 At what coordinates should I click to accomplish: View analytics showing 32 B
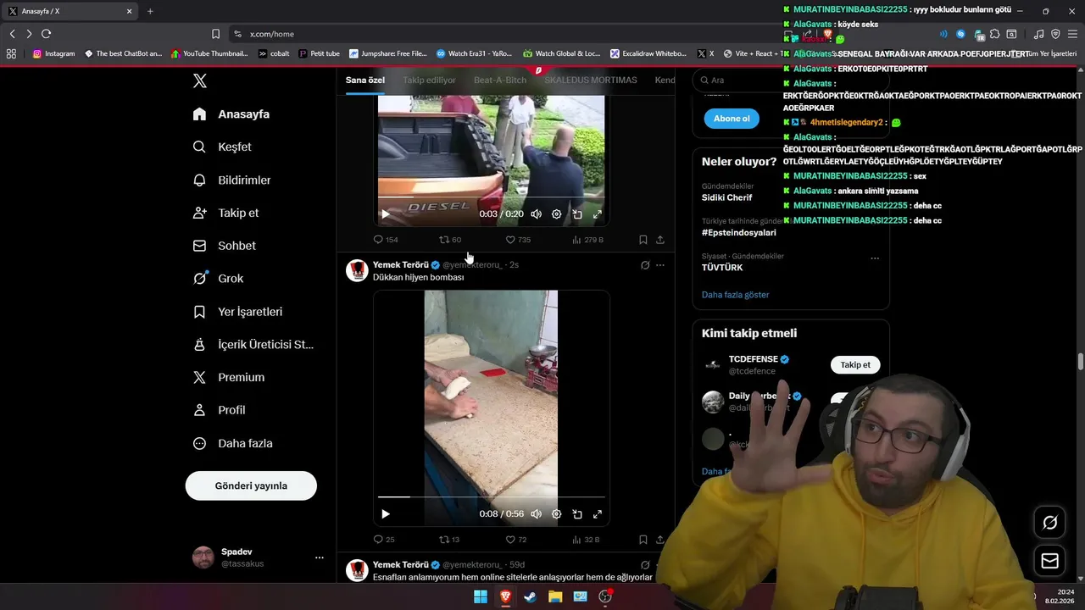586,540
